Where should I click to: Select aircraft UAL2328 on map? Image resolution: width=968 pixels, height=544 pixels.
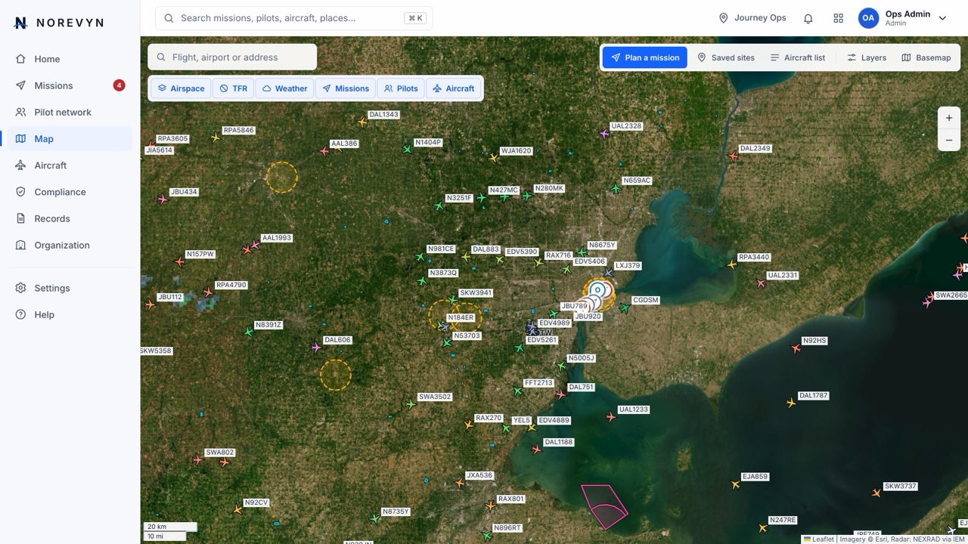(603, 134)
